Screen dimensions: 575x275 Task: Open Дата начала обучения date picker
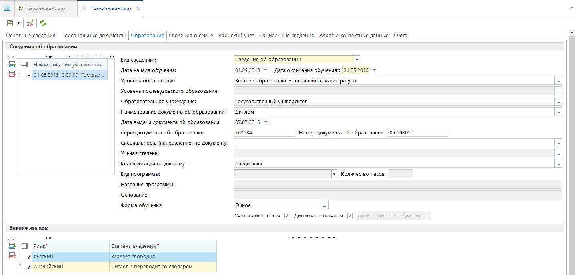coord(266,70)
